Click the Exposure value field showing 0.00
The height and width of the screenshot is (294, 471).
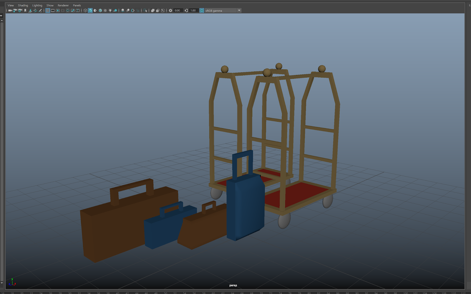coord(178,11)
